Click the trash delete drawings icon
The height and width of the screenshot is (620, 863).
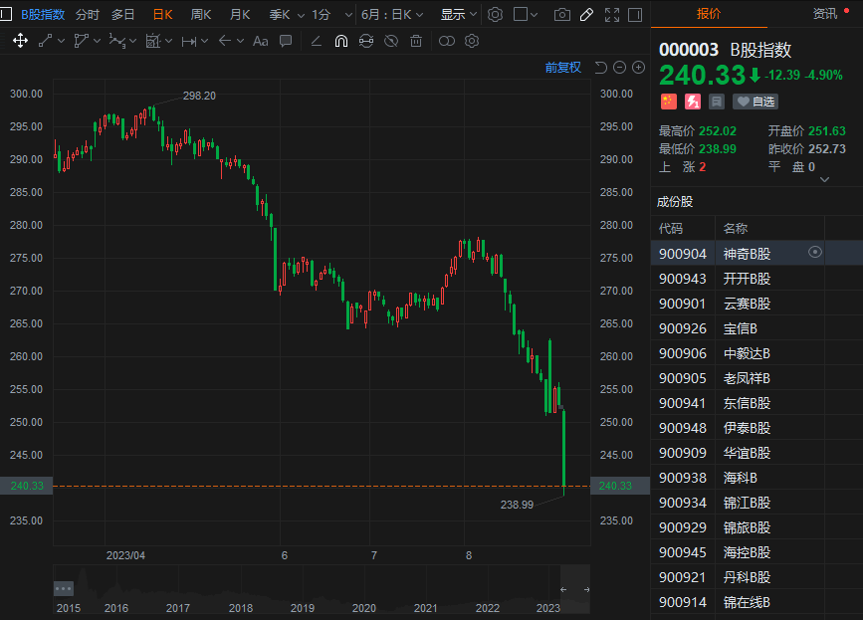[416, 41]
